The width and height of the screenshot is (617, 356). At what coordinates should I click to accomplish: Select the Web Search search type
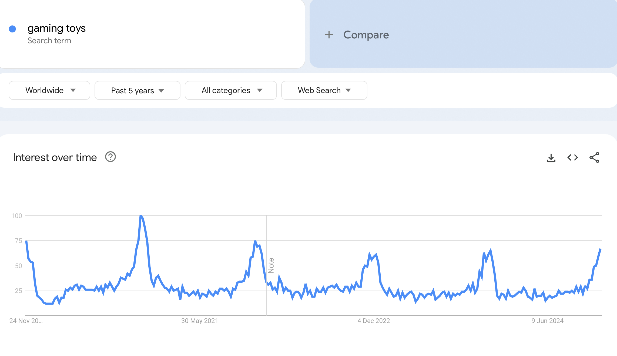coord(324,90)
